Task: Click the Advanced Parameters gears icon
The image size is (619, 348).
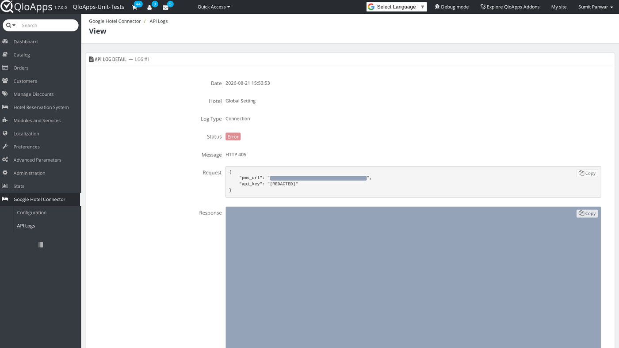Action: (5, 160)
